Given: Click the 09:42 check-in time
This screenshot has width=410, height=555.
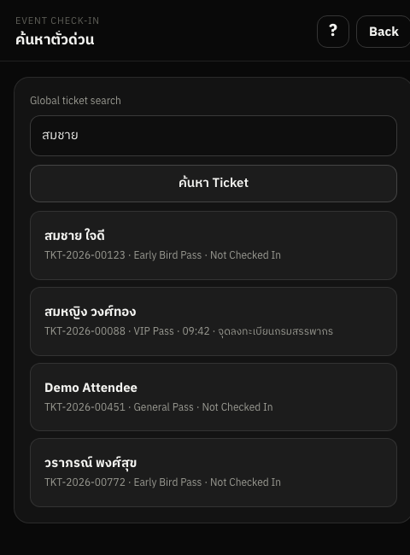Looking at the screenshot, I should (x=196, y=331).
